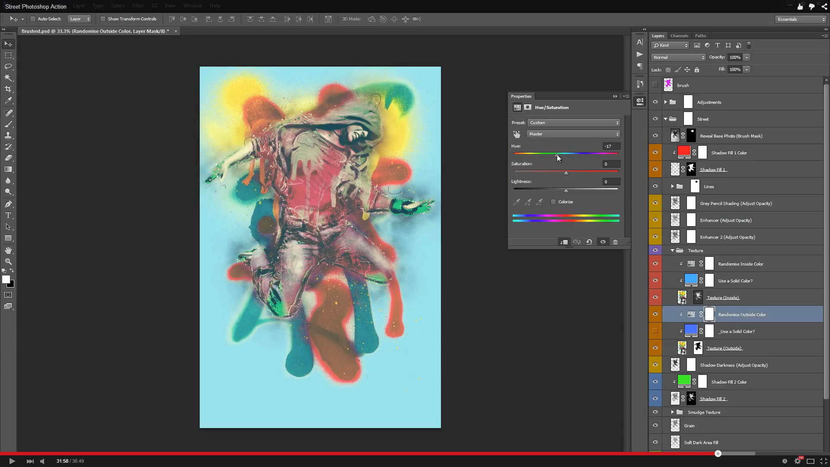The image size is (830, 467).
Task: Select the Horizontal Type tool
Action: [8, 215]
